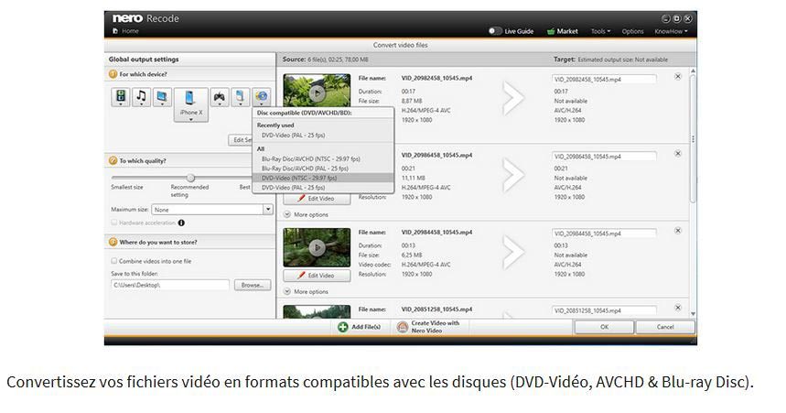Open the disc compatible device icon
The width and height of the screenshot is (786, 413).
coord(261,97)
